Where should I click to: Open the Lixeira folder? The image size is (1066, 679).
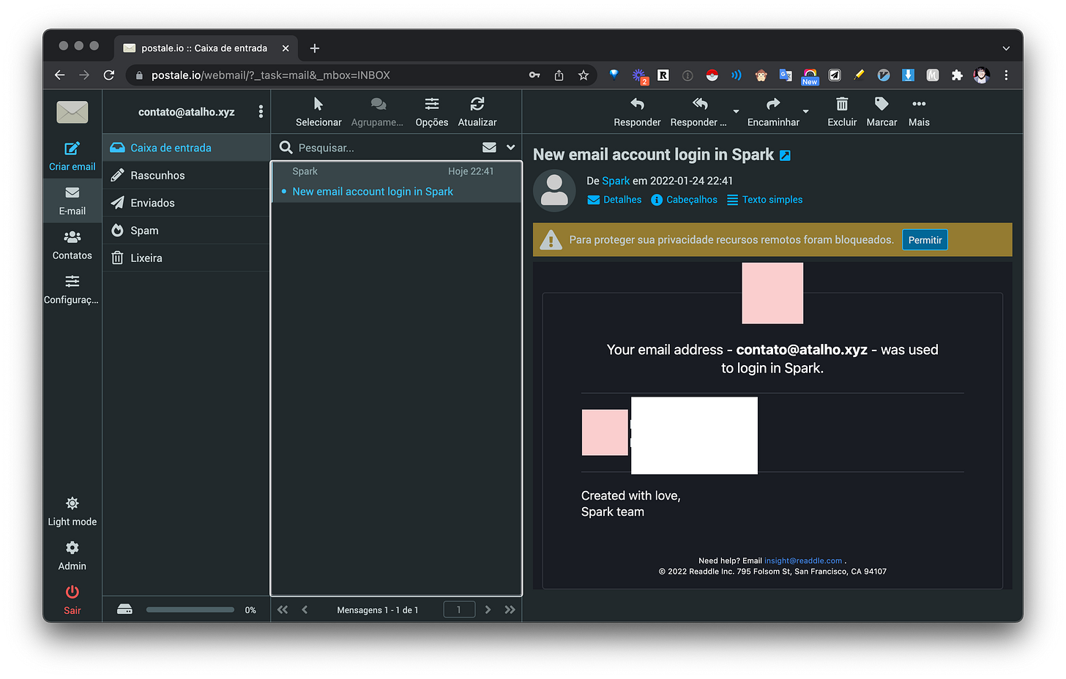pyautogui.click(x=186, y=258)
